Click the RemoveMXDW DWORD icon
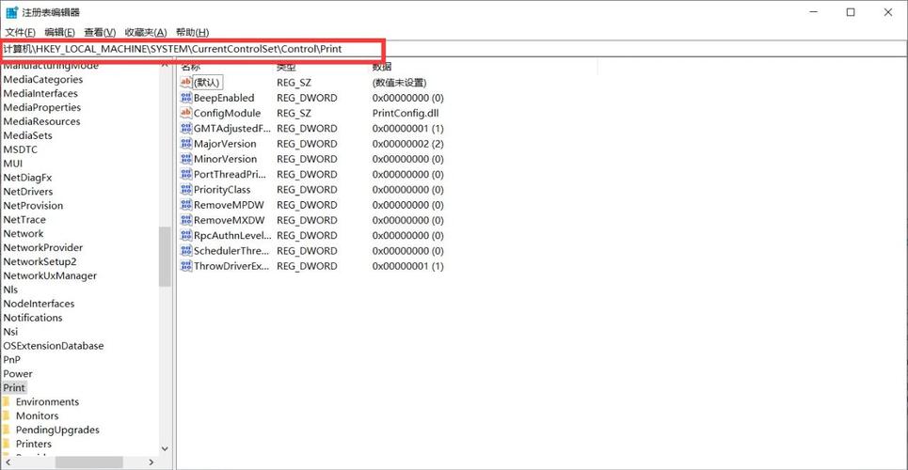 186,221
